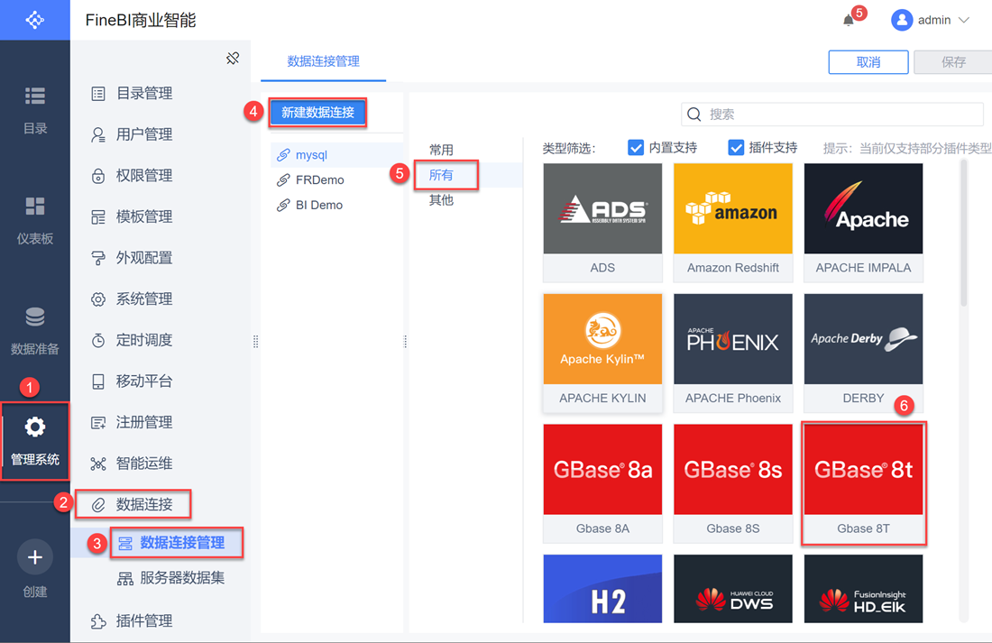This screenshot has width=992, height=643.
Task: Unpin the menu panel with pin icon
Action: coord(233,59)
